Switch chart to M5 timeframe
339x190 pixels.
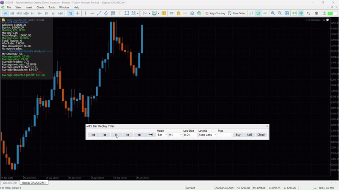tap(12, 14)
